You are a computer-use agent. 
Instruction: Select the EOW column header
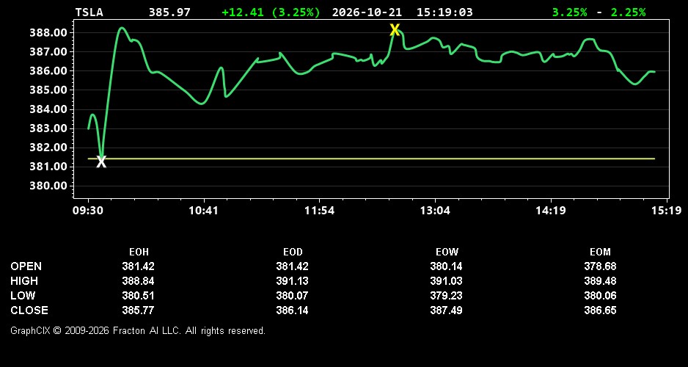pos(447,252)
